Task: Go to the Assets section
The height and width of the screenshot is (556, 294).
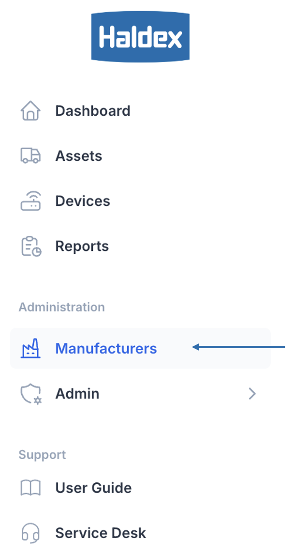Action: click(79, 156)
